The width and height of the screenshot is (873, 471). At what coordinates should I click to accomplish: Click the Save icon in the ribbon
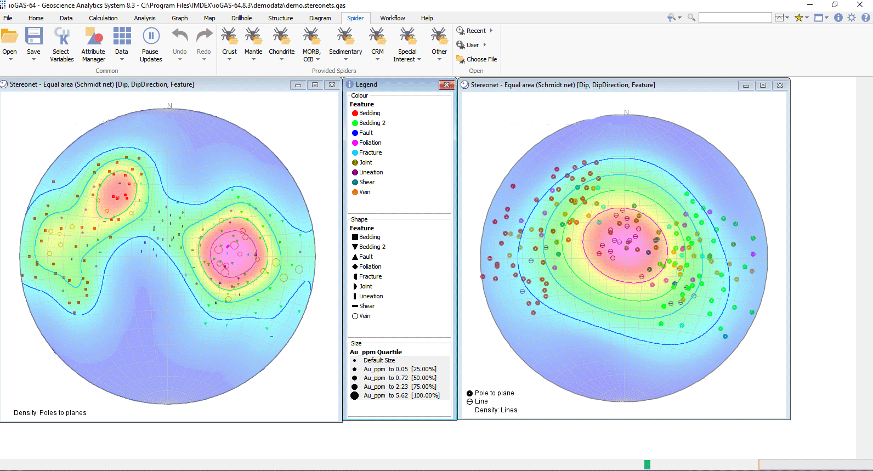click(x=33, y=37)
